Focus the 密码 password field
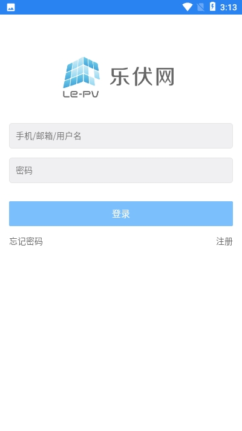 121,170
